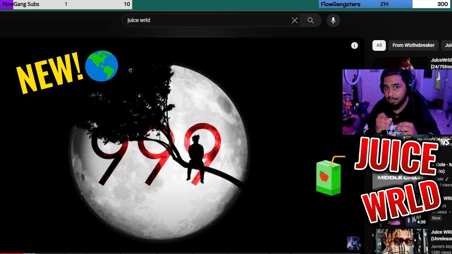Select the From Wizthebreaker filter chip

click(414, 45)
